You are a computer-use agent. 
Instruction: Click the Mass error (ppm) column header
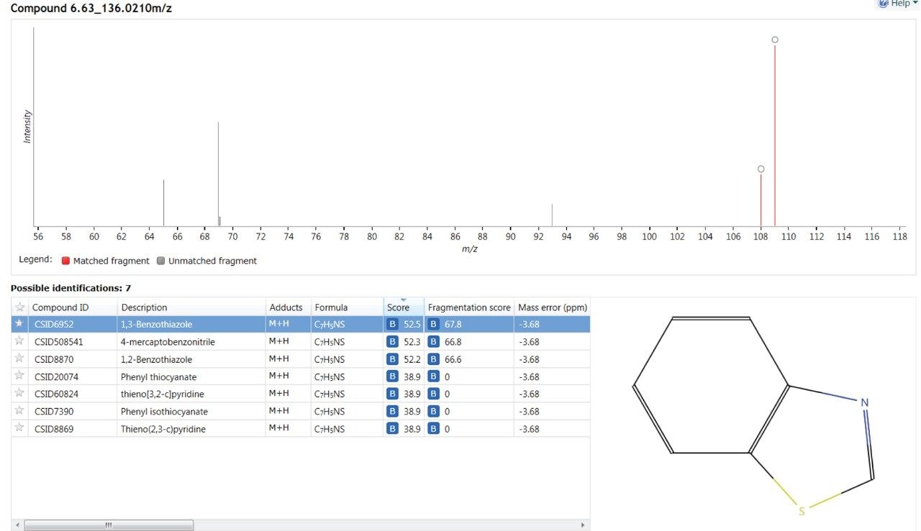553,308
